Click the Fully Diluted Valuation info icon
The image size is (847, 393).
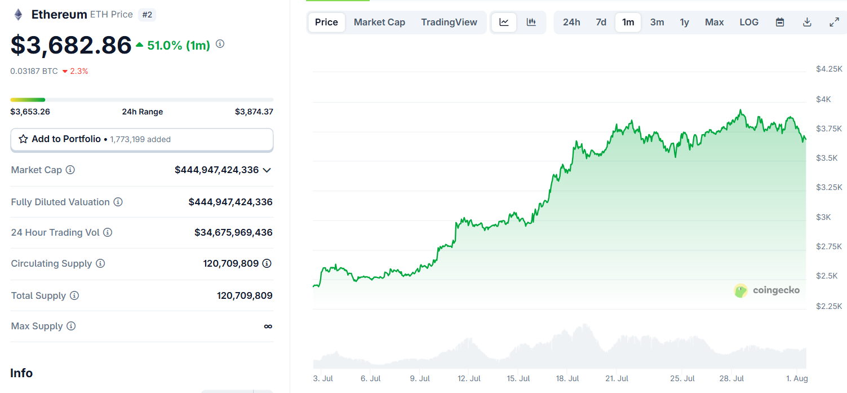118,202
